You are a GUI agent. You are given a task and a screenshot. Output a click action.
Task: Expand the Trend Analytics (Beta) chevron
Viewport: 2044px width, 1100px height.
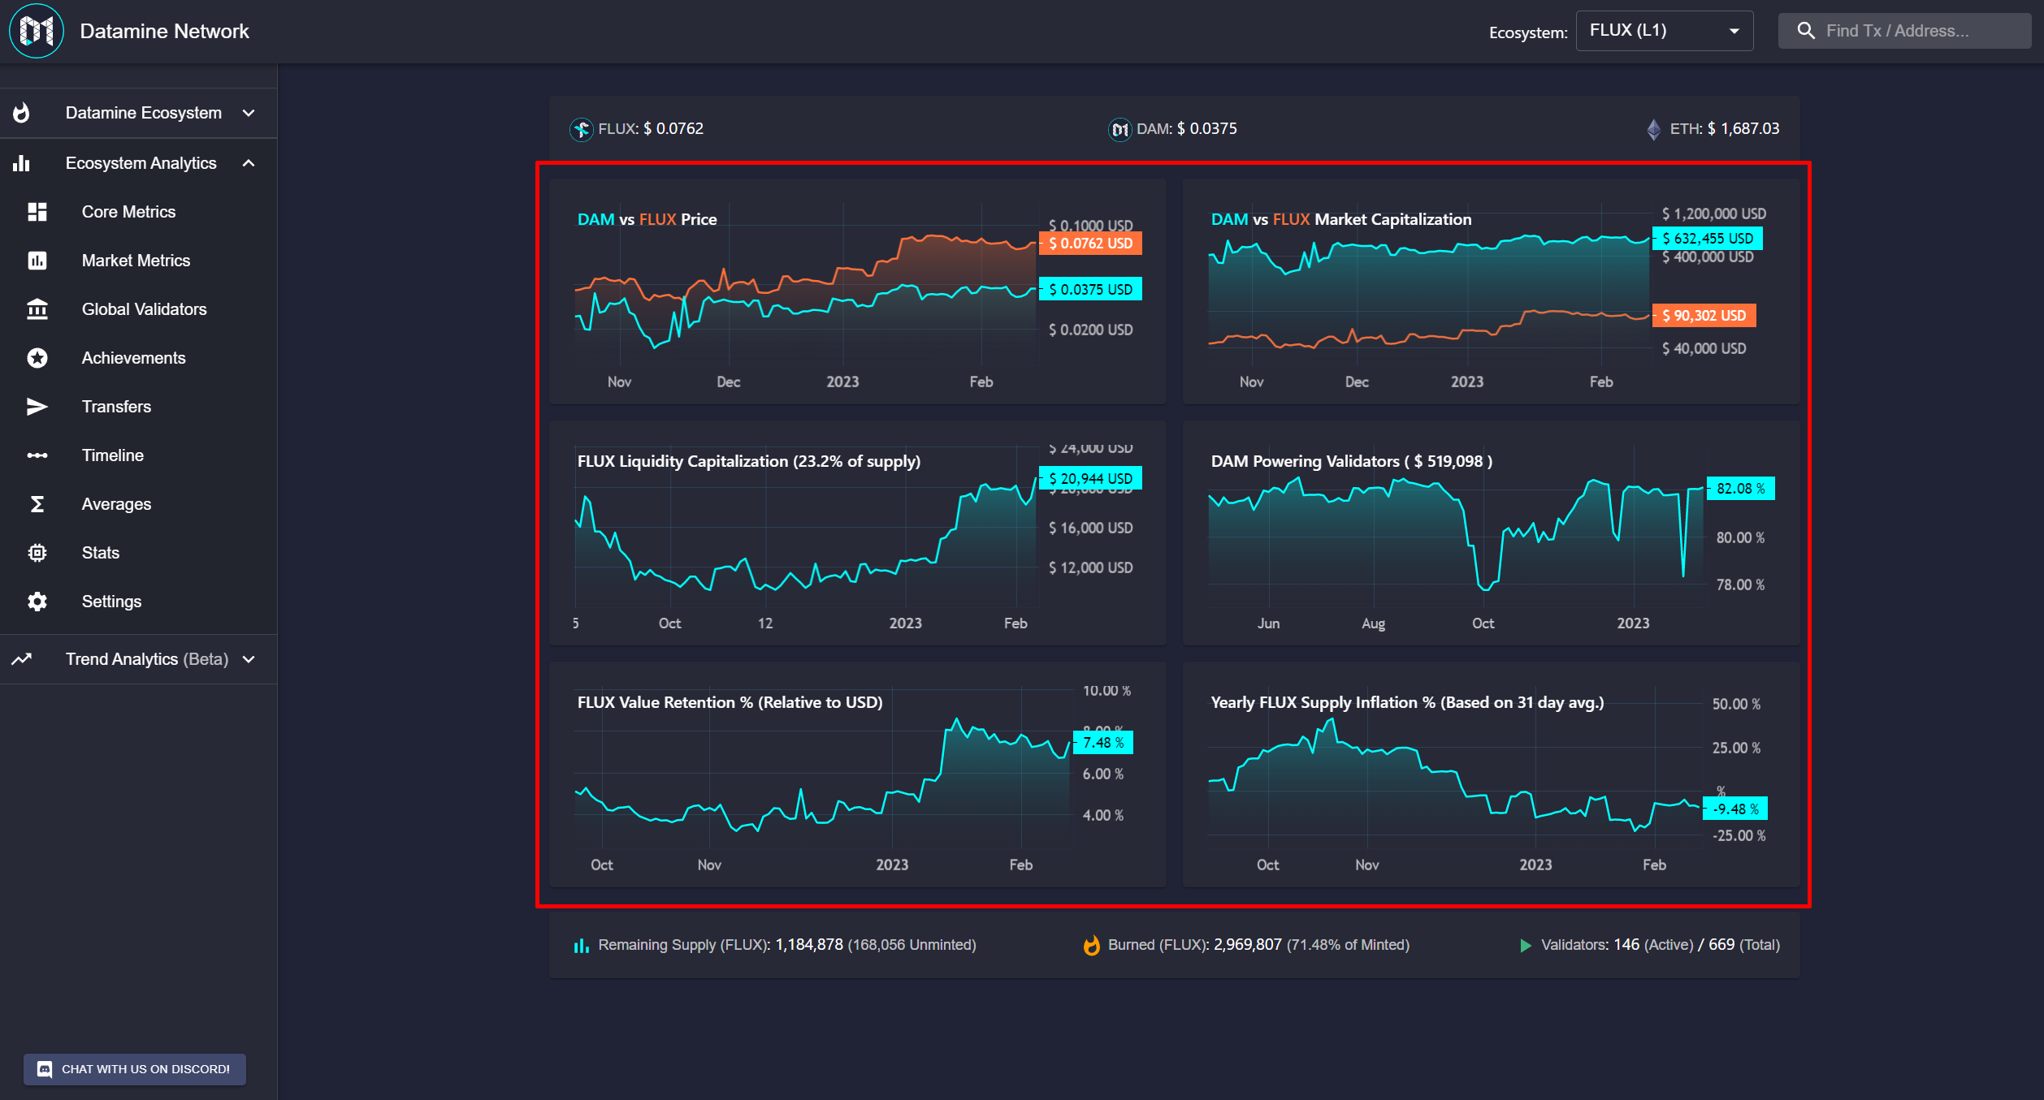(249, 659)
